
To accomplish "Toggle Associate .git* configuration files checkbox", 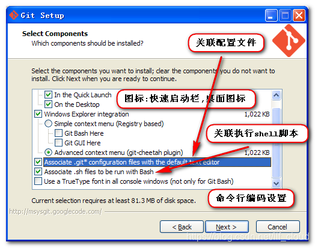I will 38,162.
